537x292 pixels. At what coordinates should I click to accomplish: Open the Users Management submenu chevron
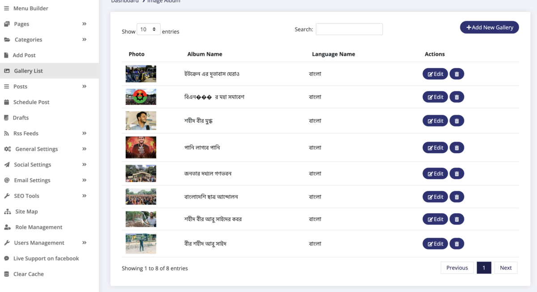coord(84,242)
